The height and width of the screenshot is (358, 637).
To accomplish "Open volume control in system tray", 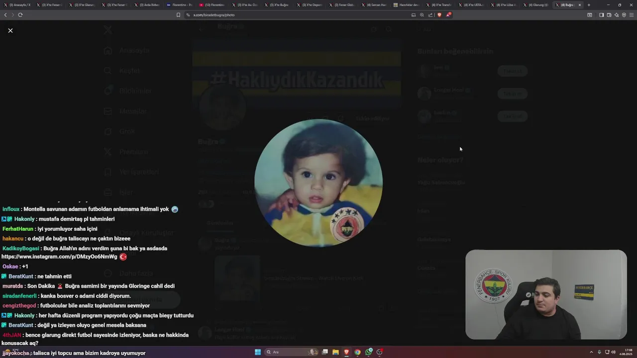I will point(613,352).
